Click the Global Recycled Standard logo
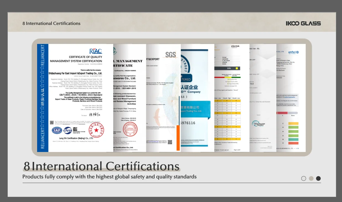Image resolution: width=342 pixels, height=202 pixels. pos(258,124)
